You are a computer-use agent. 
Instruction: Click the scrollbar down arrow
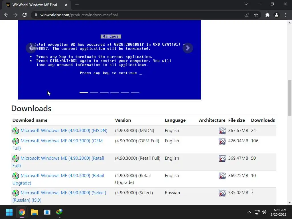pyautogui.click(x=289, y=203)
